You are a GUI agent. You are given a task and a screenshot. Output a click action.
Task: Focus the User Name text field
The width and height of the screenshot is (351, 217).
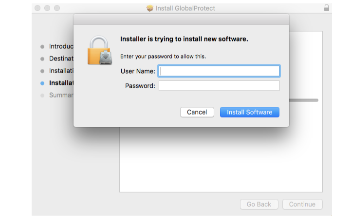tap(219, 71)
